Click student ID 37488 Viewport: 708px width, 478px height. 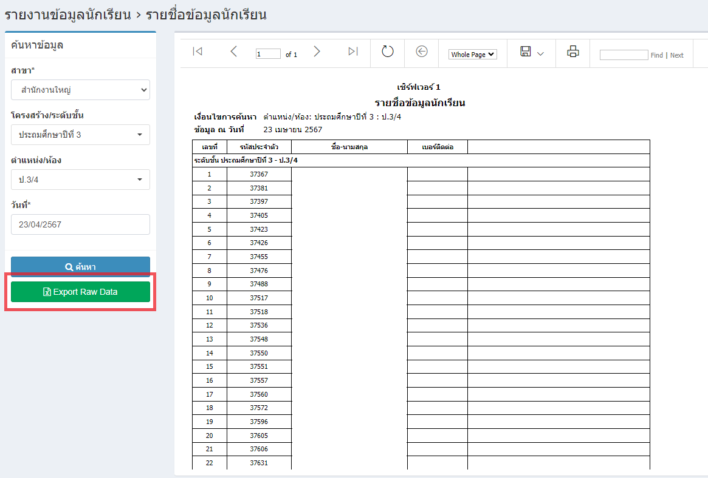[x=259, y=284]
